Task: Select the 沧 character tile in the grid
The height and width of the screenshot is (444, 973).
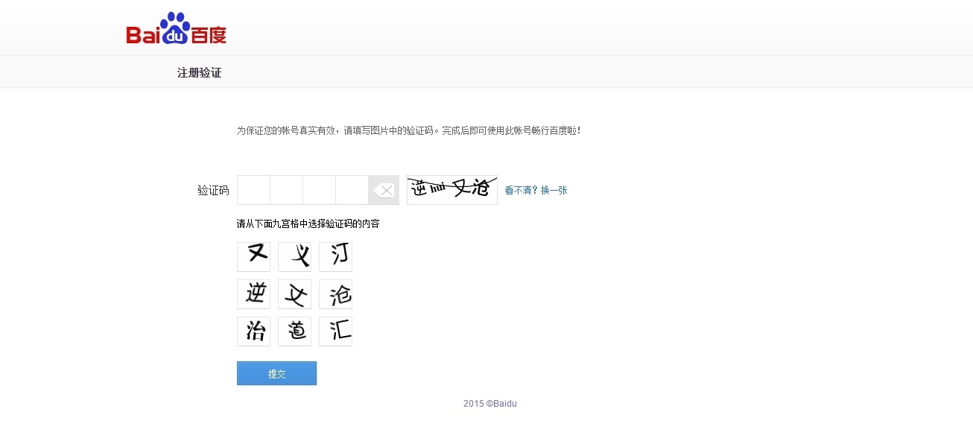Action: 335,294
